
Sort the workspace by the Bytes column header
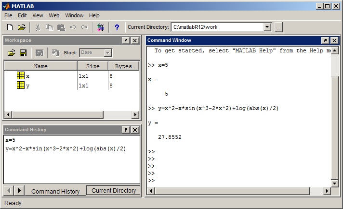coord(124,66)
